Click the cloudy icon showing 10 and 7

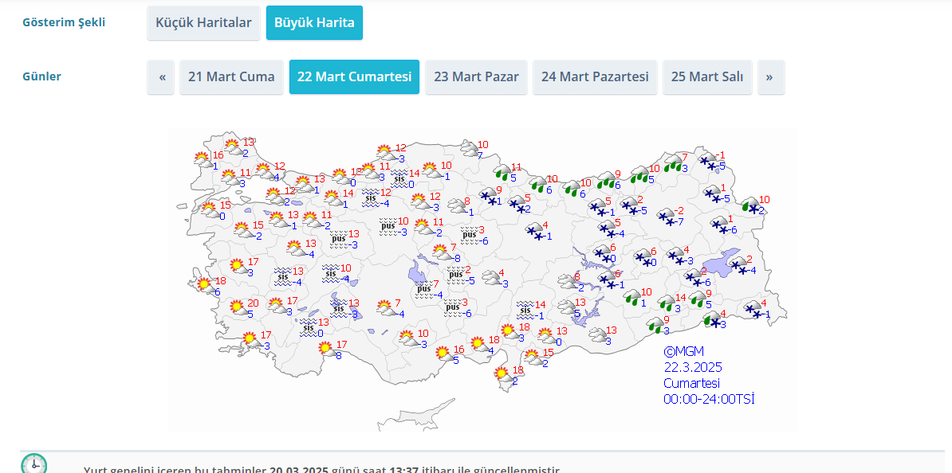click(x=469, y=148)
